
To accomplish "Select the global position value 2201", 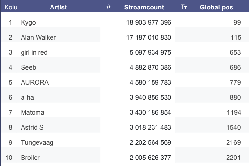I will 233,158.
